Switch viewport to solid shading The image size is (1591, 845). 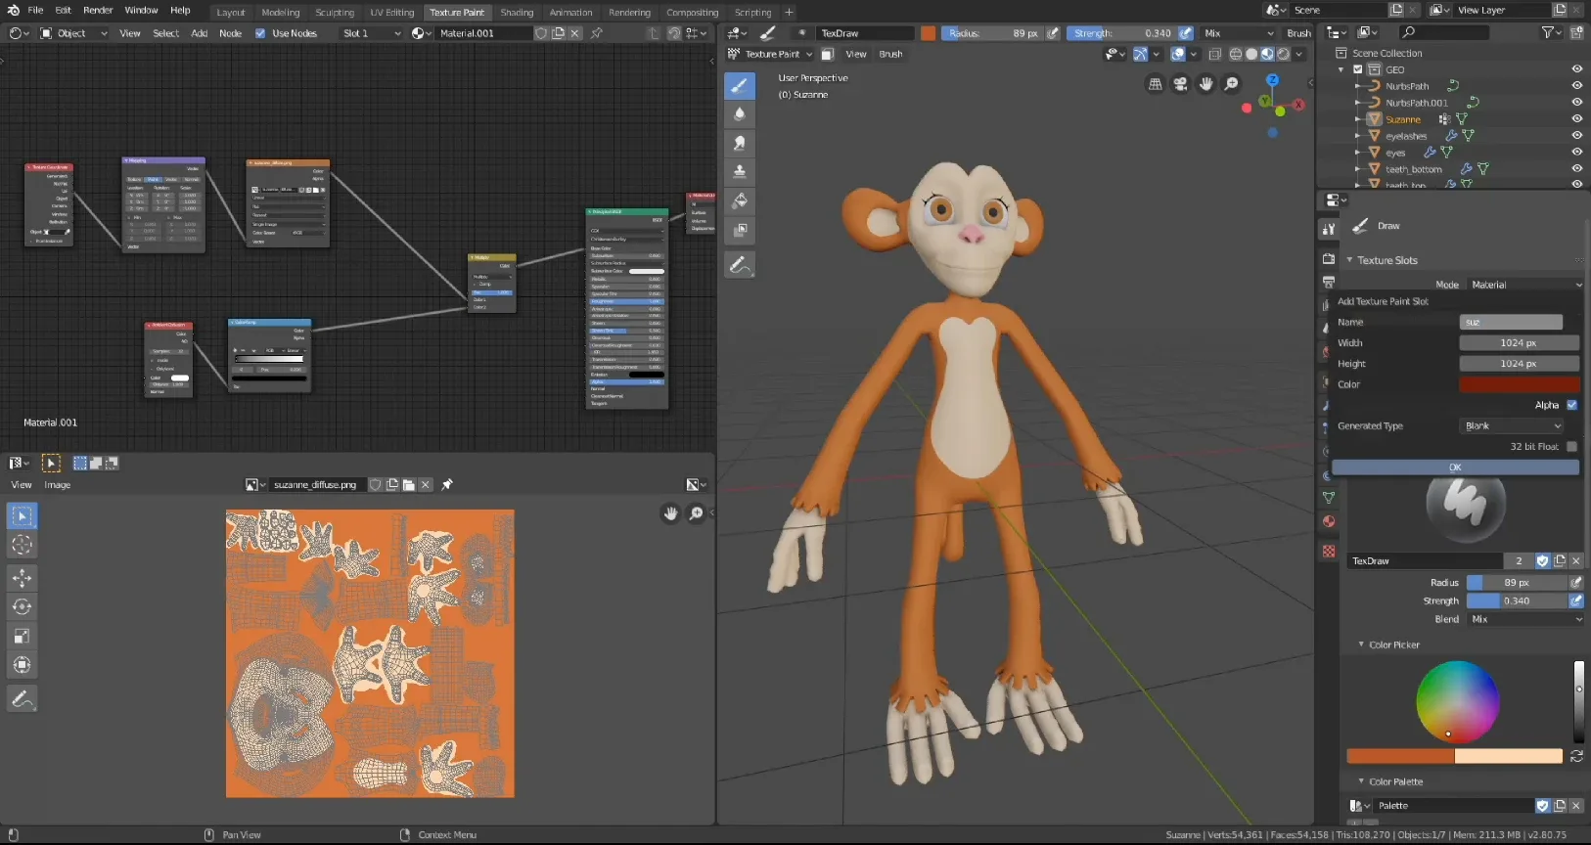tap(1251, 54)
